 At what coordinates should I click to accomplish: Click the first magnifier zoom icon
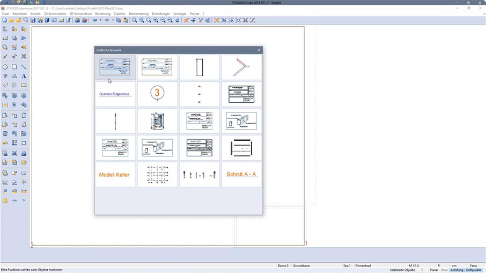[135, 20]
